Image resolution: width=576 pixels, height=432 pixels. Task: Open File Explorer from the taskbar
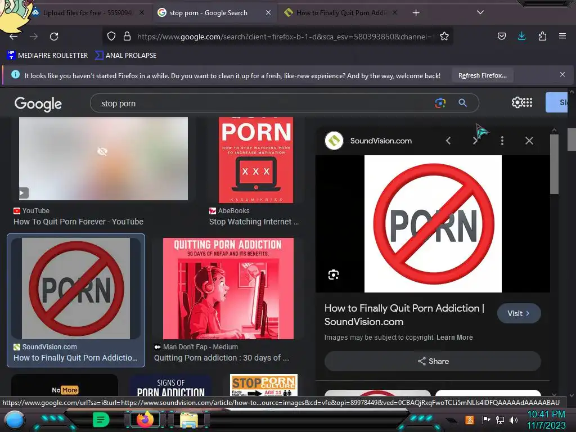click(x=189, y=420)
